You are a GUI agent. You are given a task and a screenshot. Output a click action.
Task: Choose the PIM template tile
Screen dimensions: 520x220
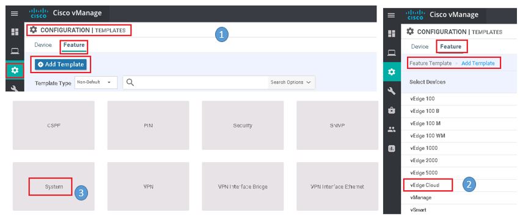click(148, 126)
